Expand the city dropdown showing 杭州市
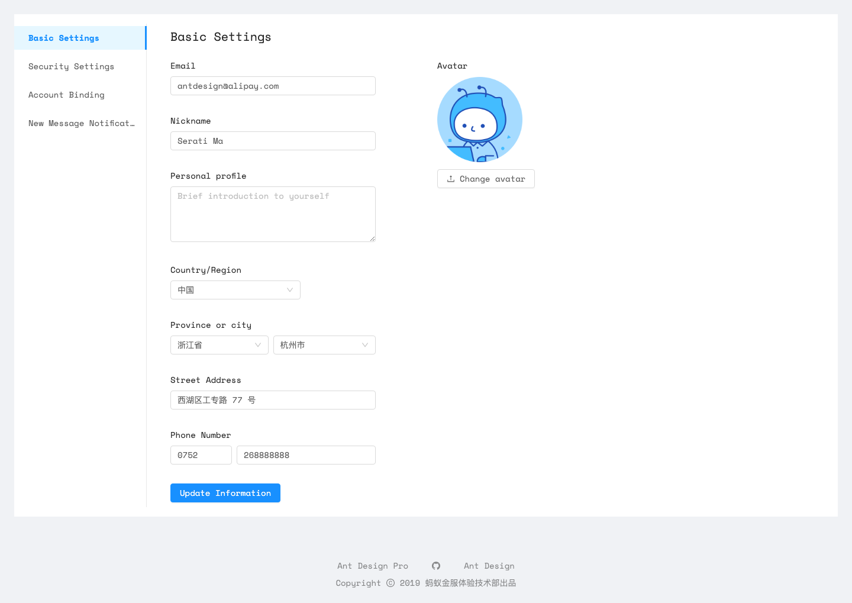 click(x=324, y=345)
